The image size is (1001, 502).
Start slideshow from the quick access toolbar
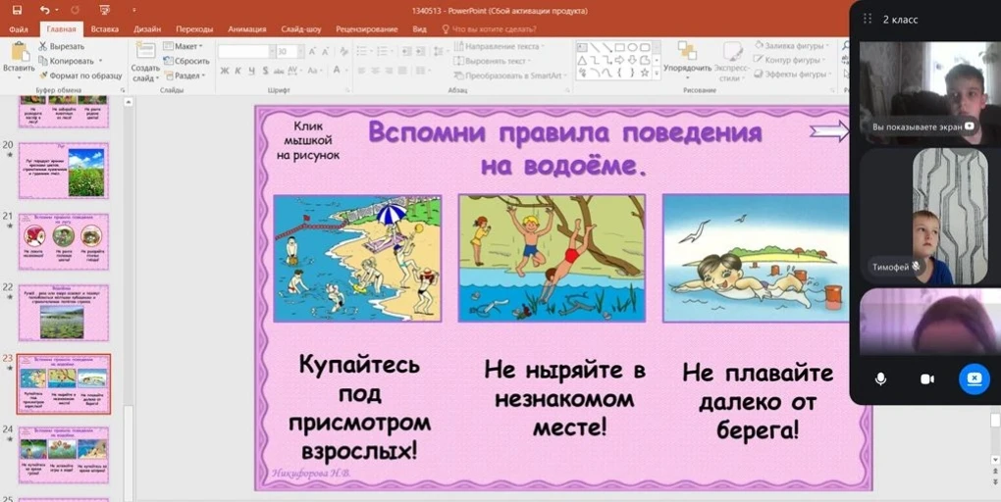click(105, 10)
